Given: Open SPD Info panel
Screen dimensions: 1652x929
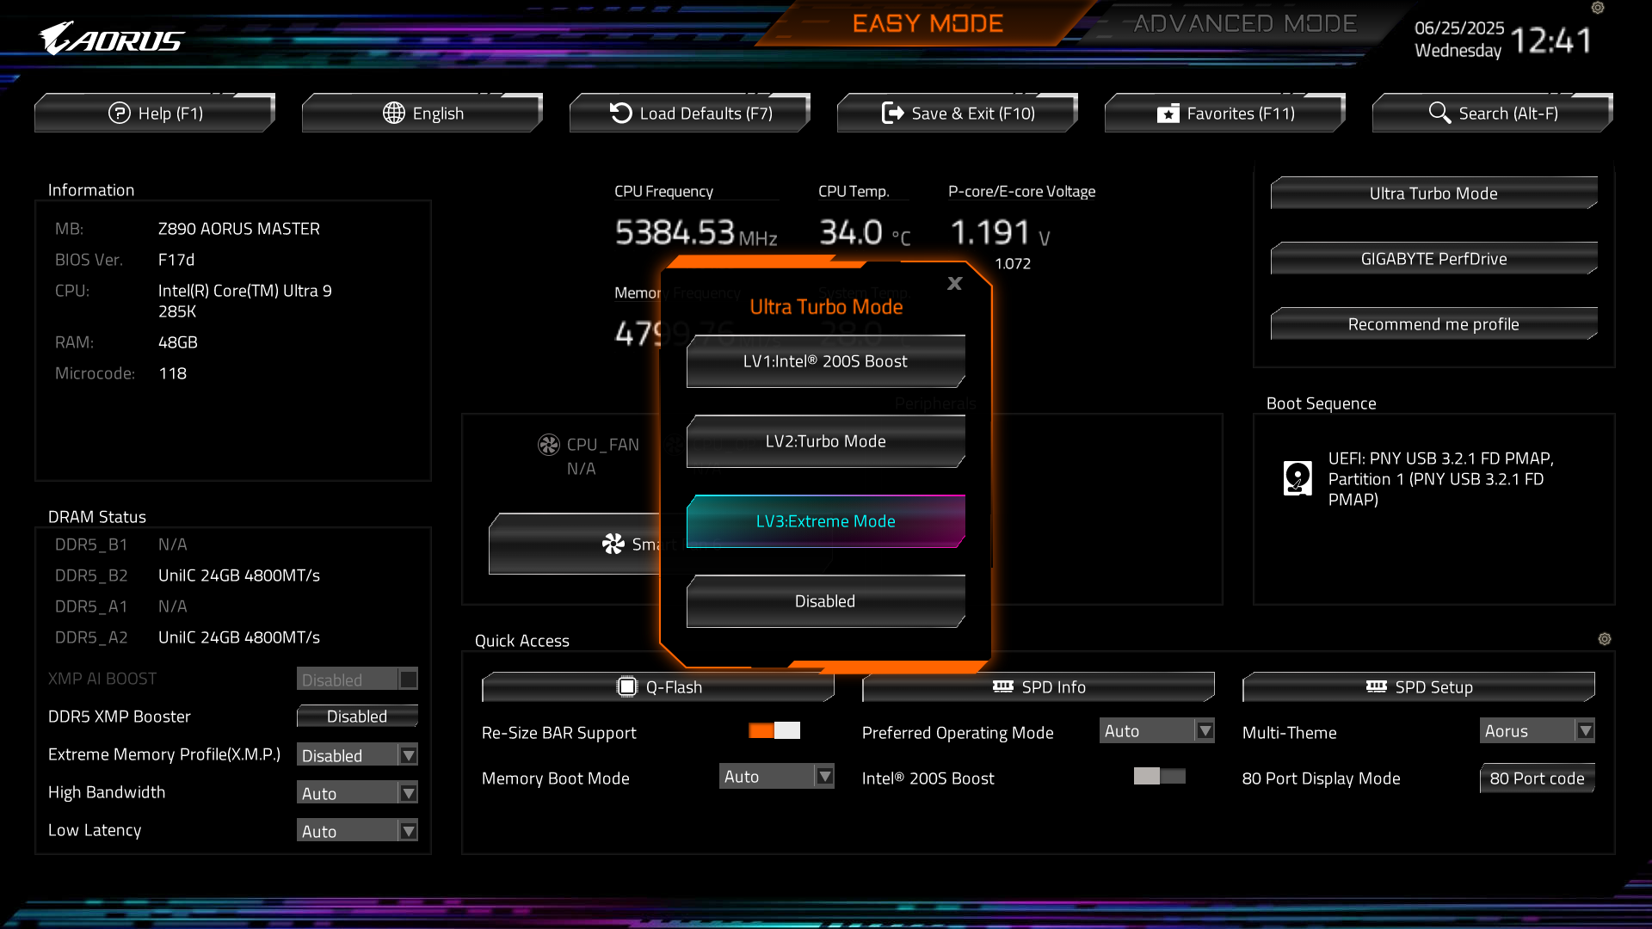Looking at the screenshot, I should (1038, 686).
